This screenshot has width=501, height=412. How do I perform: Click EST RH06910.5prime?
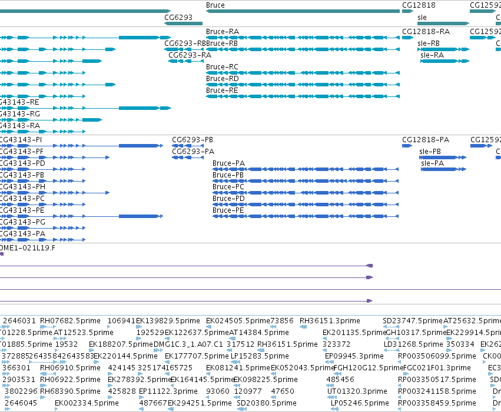pos(70,368)
